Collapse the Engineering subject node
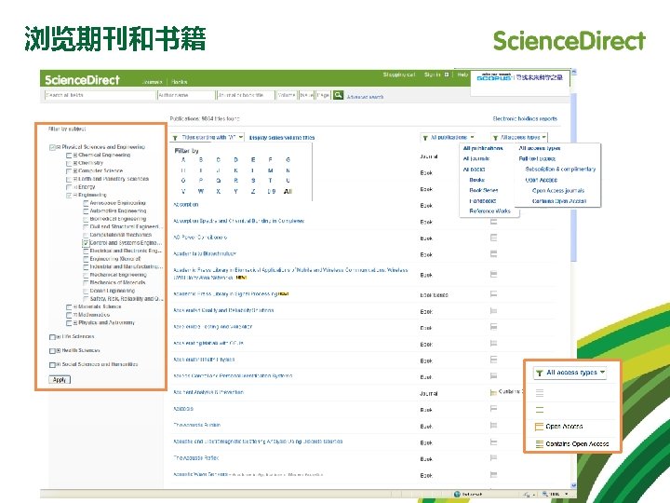This screenshot has height=503, width=670. pyautogui.click(x=75, y=195)
